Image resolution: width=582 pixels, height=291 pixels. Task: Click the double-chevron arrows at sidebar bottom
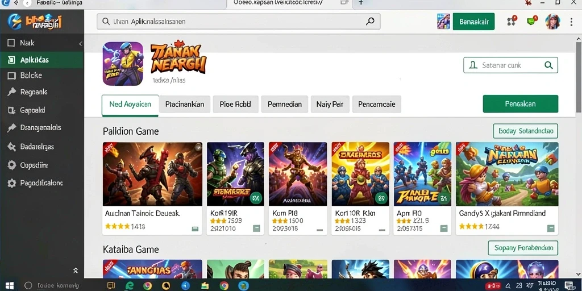(x=76, y=271)
